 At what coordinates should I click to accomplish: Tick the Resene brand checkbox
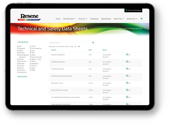click(31, 61)
